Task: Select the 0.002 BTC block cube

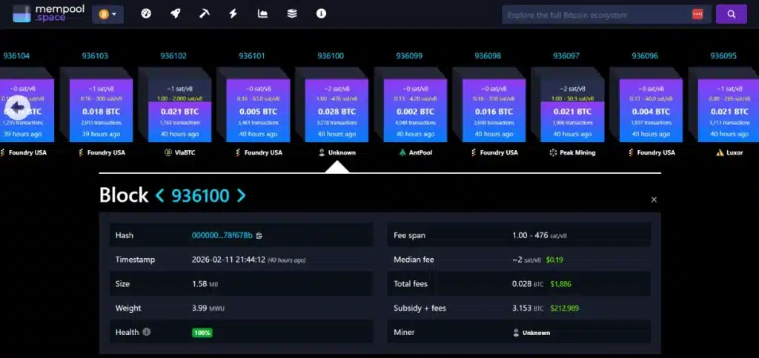Action: click(x=415, y=111)
